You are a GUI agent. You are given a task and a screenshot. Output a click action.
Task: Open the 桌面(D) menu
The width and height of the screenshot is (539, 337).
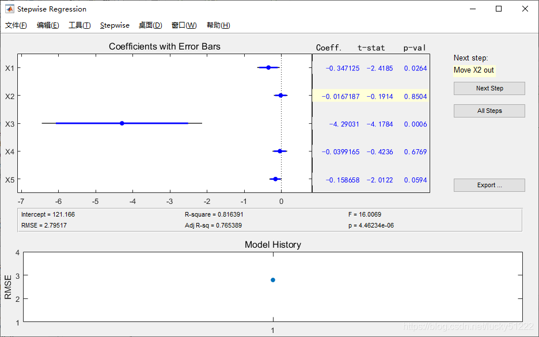[x=150, y=25]
